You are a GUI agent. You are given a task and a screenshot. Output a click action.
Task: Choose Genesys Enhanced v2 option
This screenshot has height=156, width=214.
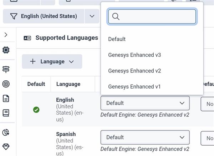[x=134, y=71]
